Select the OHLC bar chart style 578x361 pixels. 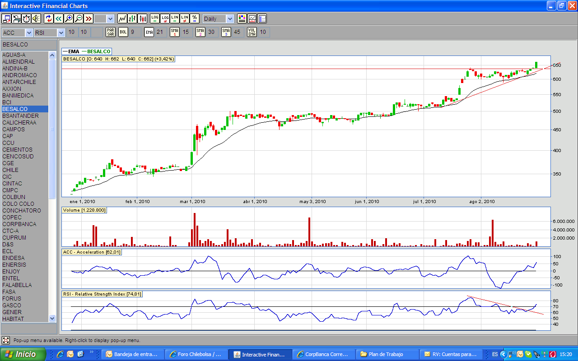coord(132,19)
